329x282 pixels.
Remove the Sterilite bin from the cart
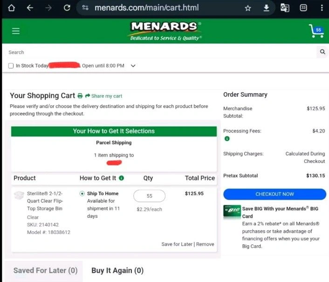click(205, 244)
